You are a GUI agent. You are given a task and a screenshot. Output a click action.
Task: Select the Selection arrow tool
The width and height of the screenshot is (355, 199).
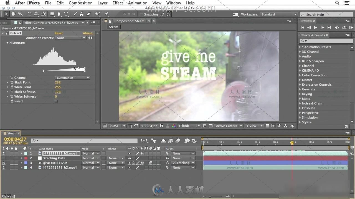click(x=7, y=14)
